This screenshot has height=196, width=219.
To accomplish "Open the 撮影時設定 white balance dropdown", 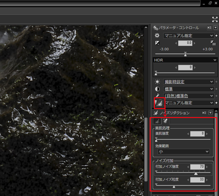I will point(189,82).
